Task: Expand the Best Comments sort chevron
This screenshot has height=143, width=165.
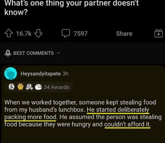Action: point(58,53)
